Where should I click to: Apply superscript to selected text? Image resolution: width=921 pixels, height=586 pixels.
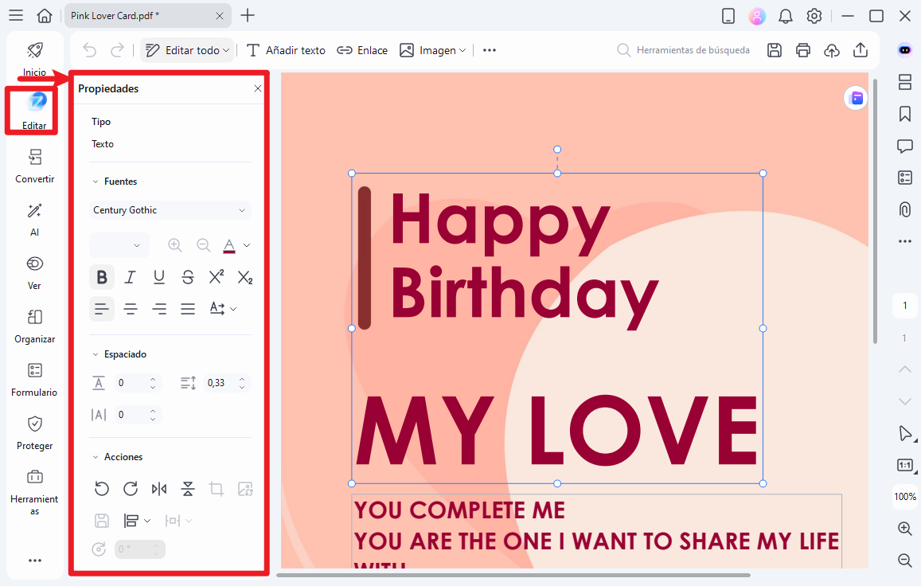point(217,277)
